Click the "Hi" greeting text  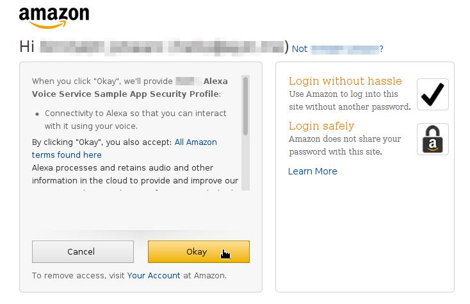click(x=27, y=47)
